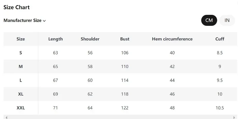
Task: Select the Hem circumference column header
Action: point(172,39)
